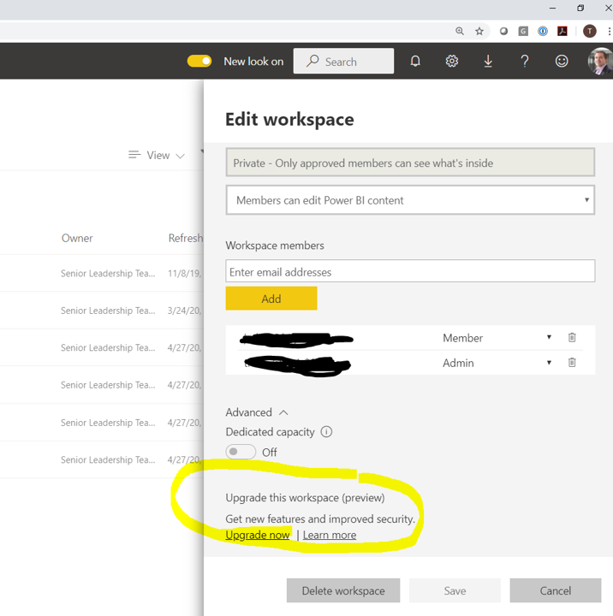The image size is (613, 616).
Task: Open the browser three-dot menu
Action: tap(609, 31)
